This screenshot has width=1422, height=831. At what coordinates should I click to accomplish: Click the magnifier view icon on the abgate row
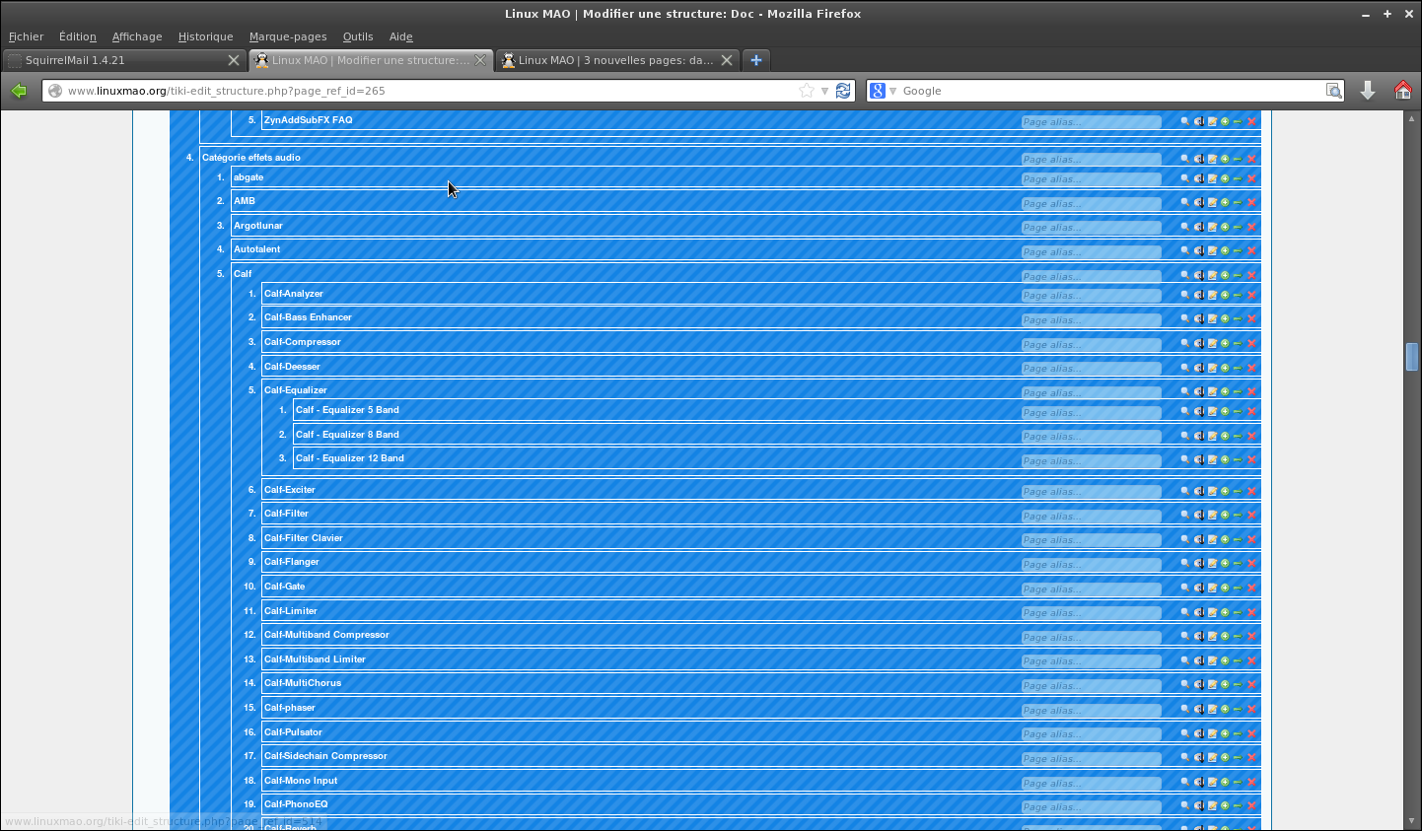(x=1185, y=178)
